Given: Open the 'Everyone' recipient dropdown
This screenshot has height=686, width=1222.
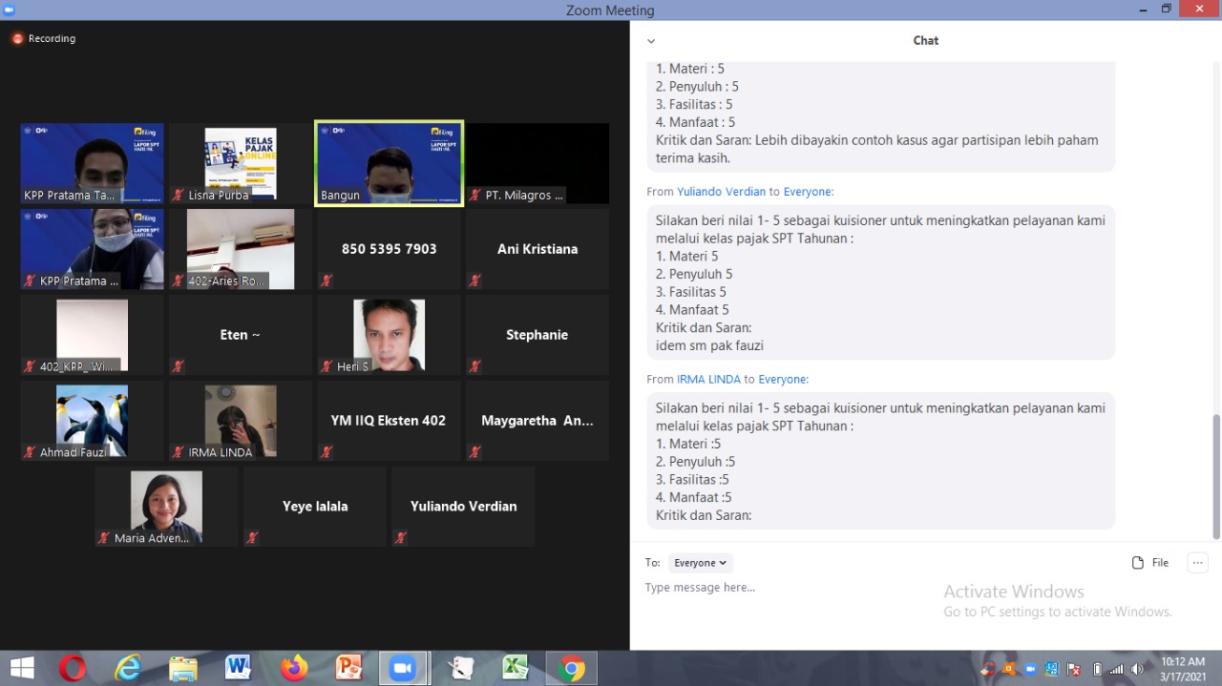Looking at the screenshot, I should tap(700, 563).
